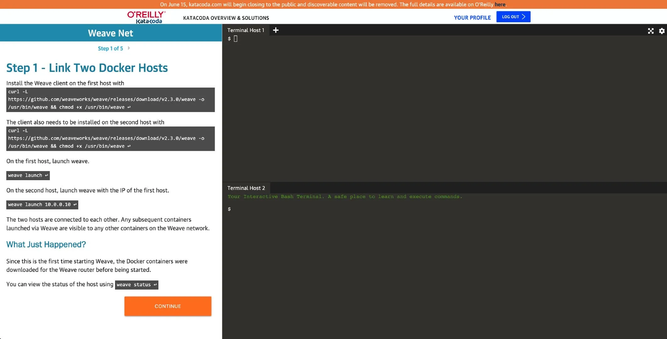Open Katacoda Overview & Solutions menu
This screenshot has width=667, height=339.
point(226,18)
